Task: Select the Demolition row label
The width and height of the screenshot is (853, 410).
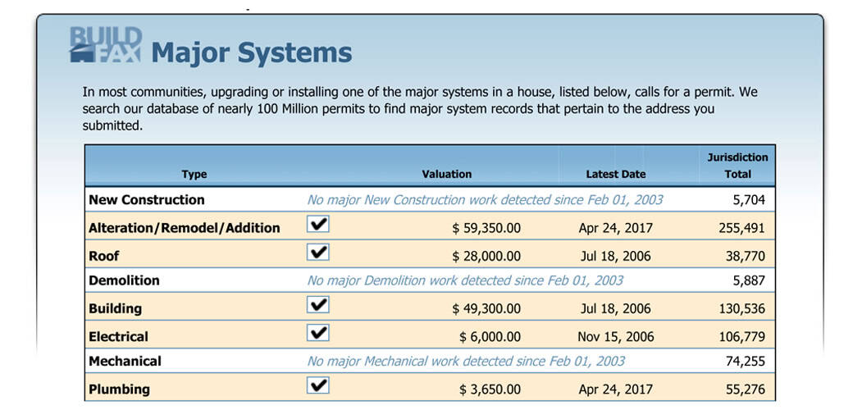Action: (x=124, y=280)
